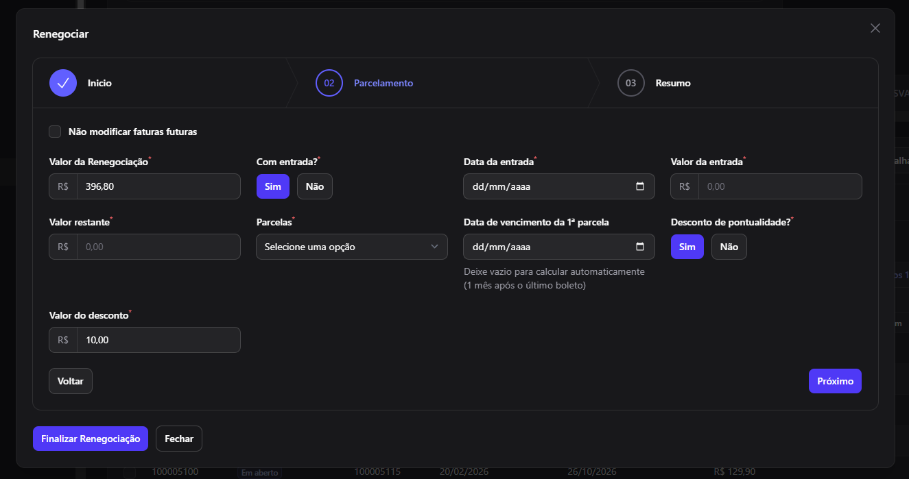
Task: Click the Voltar button
Action: 71,381
